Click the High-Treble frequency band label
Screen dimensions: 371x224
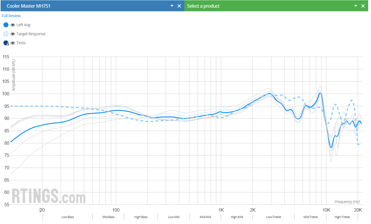point(342,217)
